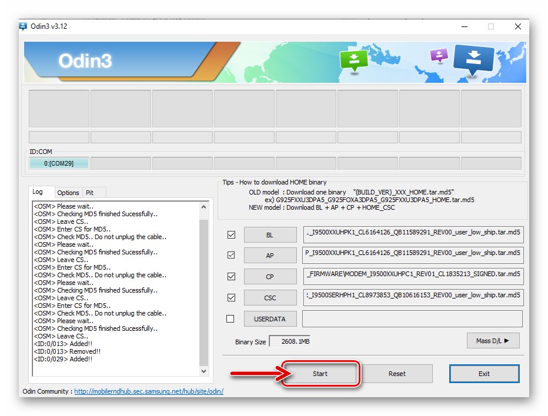
Task: Click the Reset button
Action: pos(397,374)
